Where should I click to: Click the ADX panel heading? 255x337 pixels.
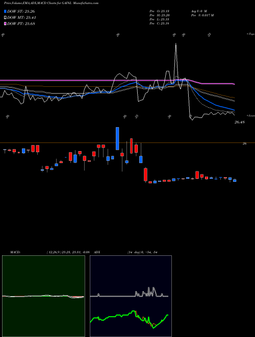(97, 252)
